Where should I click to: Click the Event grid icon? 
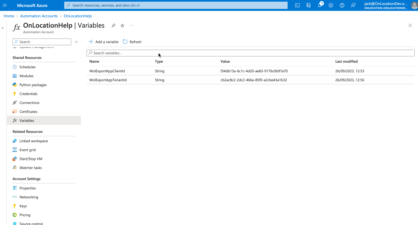15,150
